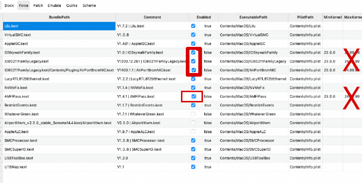Click the Enabled column header

[x=204, y=17]
